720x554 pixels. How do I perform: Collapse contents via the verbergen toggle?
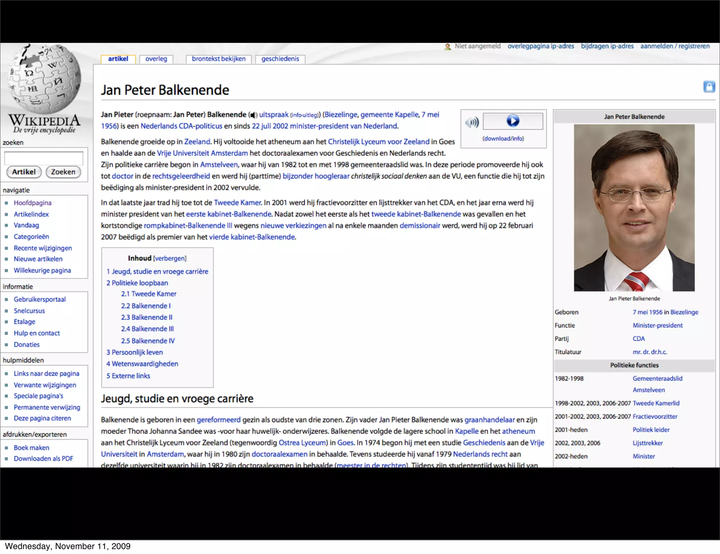click(170, 258)
